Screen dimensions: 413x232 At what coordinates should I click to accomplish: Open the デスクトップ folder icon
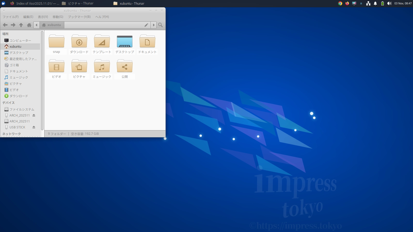[125, 44]
